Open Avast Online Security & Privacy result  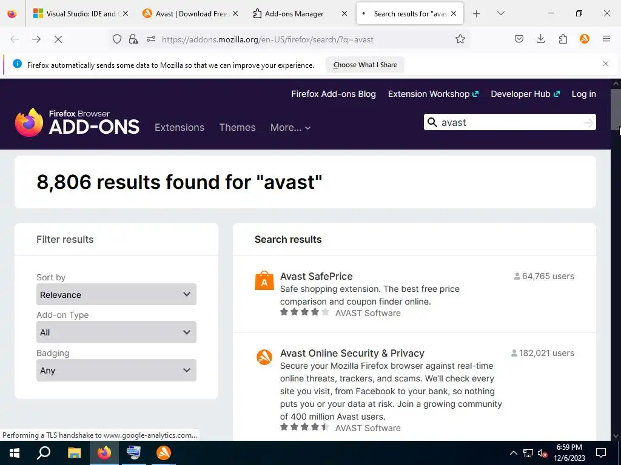(x=352, y=353)
